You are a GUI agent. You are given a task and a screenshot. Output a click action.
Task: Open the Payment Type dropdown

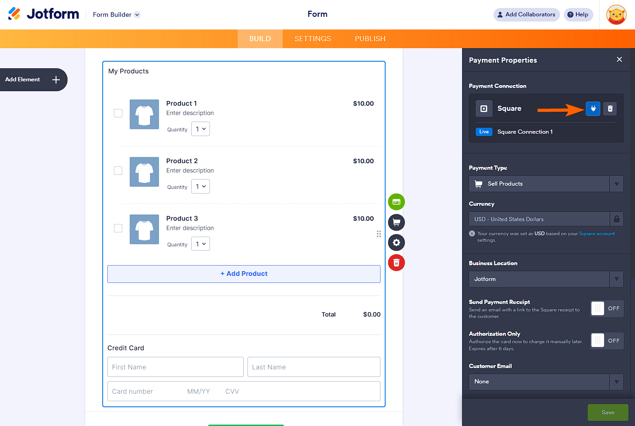(546, 184)
